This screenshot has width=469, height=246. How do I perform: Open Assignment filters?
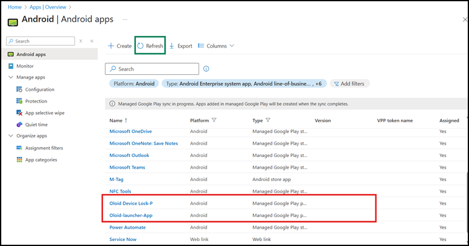click(44, 148)
